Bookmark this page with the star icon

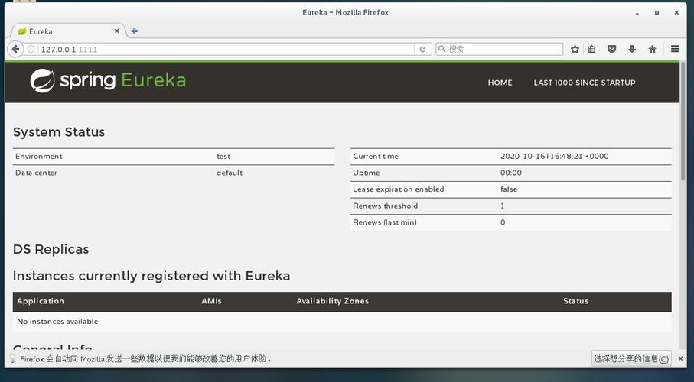575,49
